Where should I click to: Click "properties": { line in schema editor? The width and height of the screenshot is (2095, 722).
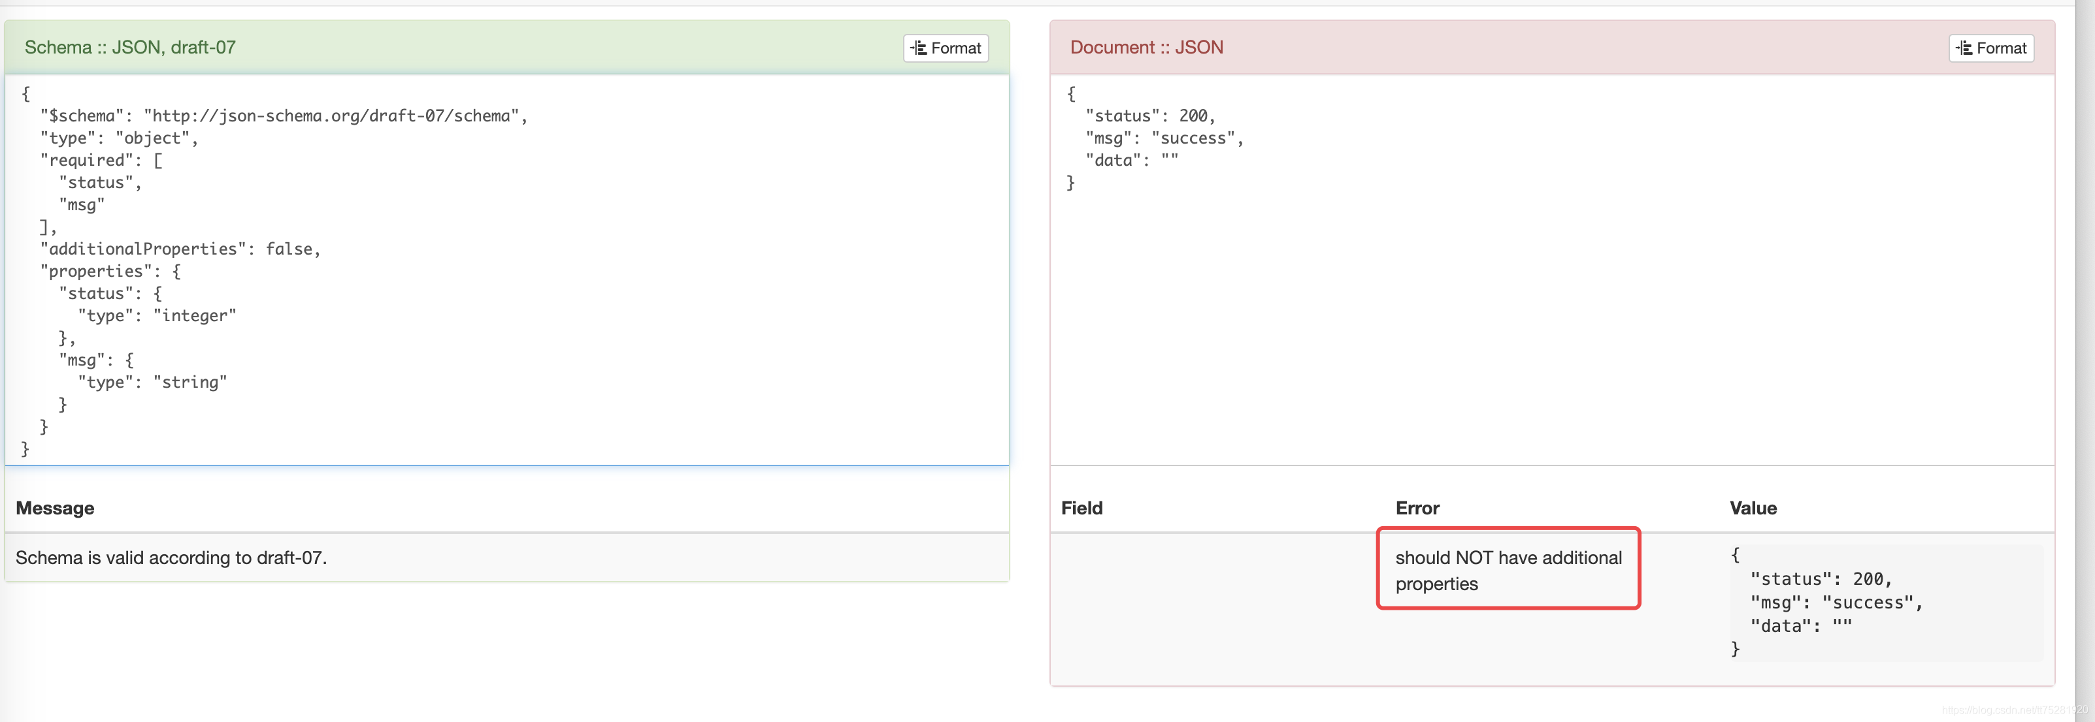(x=110, y=272)
